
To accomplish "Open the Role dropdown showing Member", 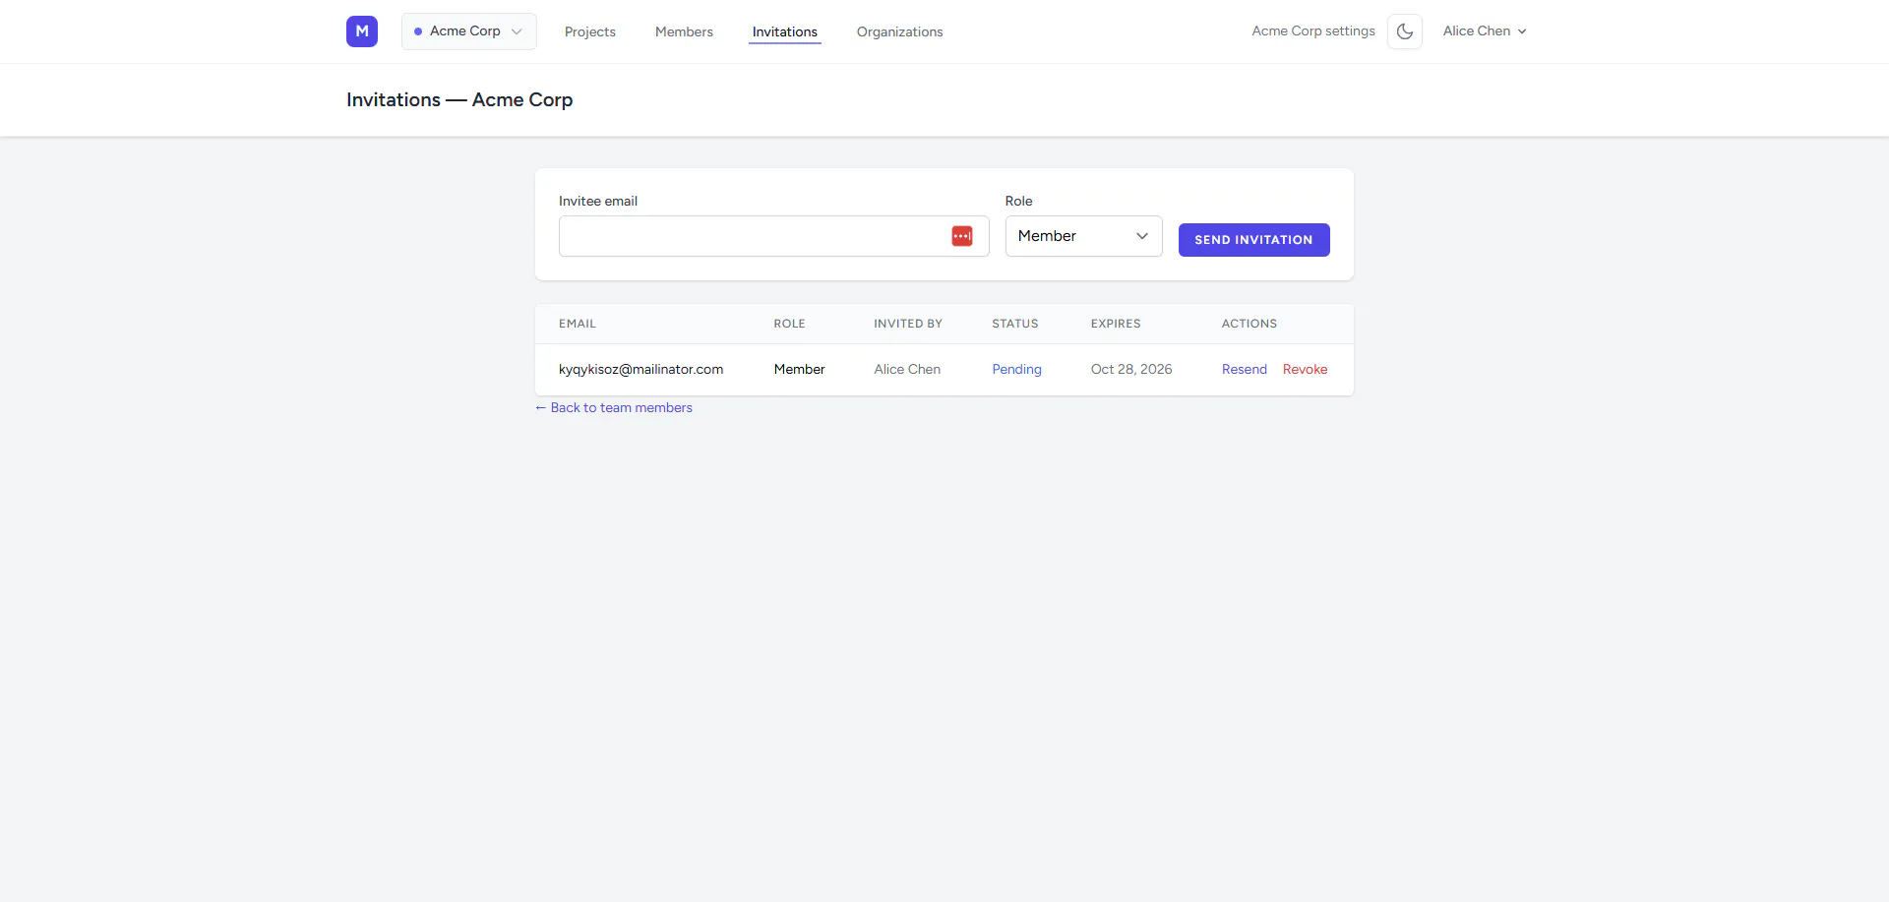I will click(1083, 236).
